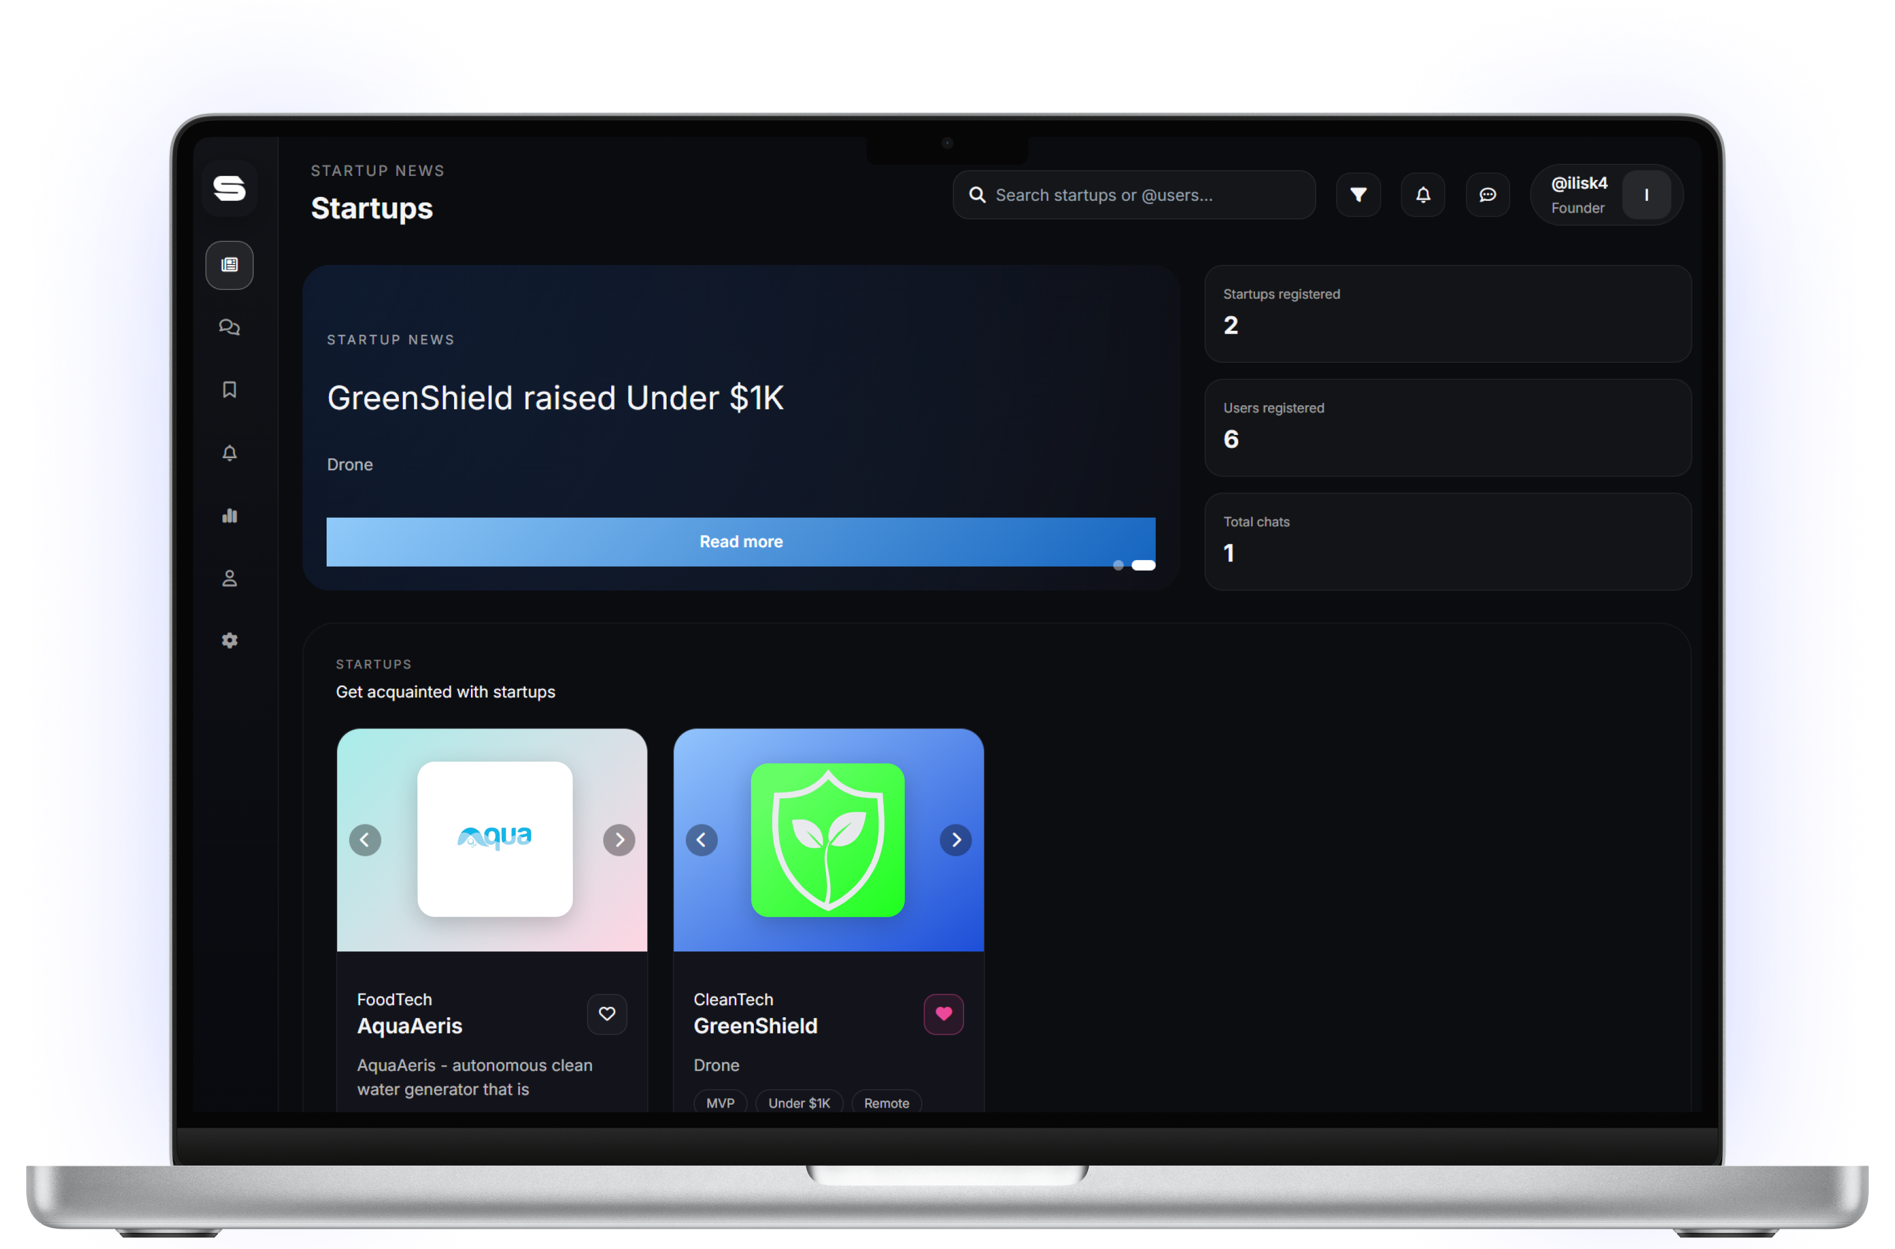
Task: Open bookmarks in the sidebar
Action: [229, 390]
